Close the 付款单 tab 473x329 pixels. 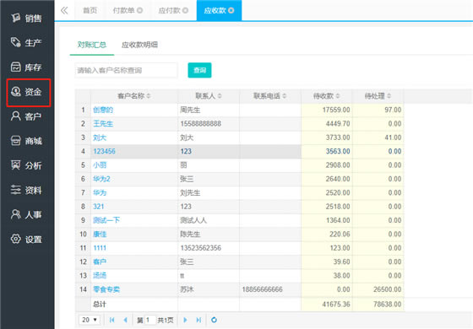click(x=139, y=10)
